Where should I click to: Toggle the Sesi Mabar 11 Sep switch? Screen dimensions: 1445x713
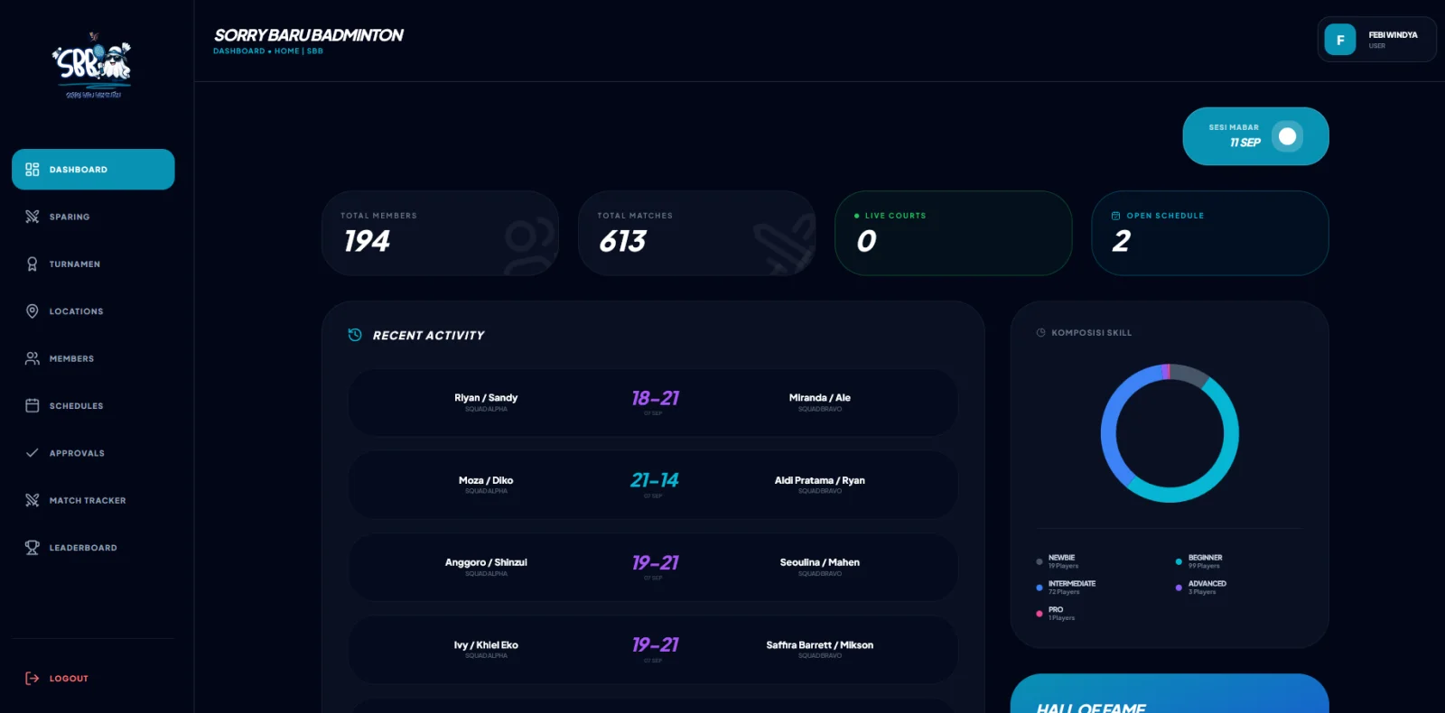click(1287, 136)
